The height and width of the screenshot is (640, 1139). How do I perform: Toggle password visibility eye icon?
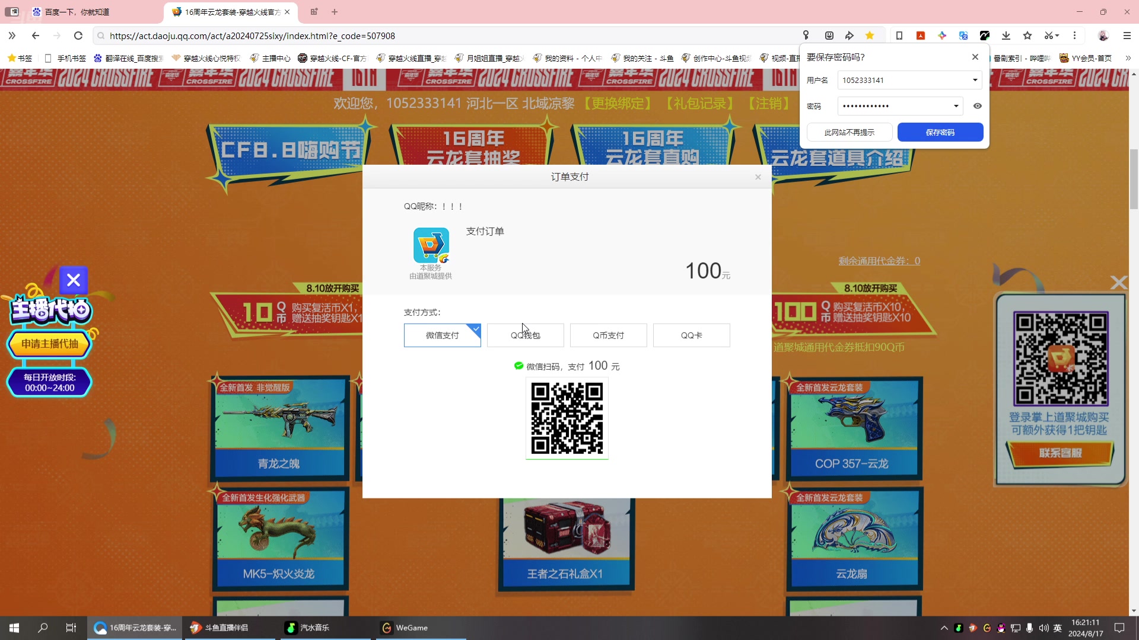[x=978, y=106]
